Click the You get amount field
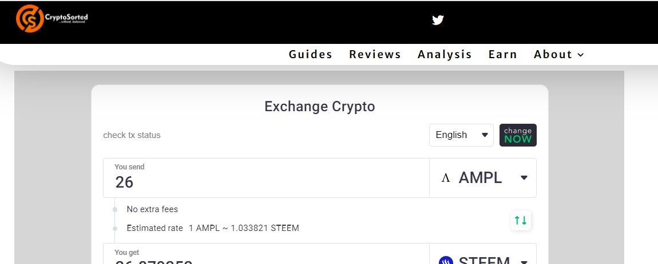The image size is (658, 264). click(x=267, y=254)
